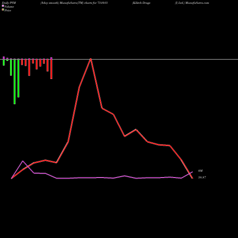The height and width of the screenshot is (238, 238).
Task: Click the '58.87' price value label
Action: [202, 178]
